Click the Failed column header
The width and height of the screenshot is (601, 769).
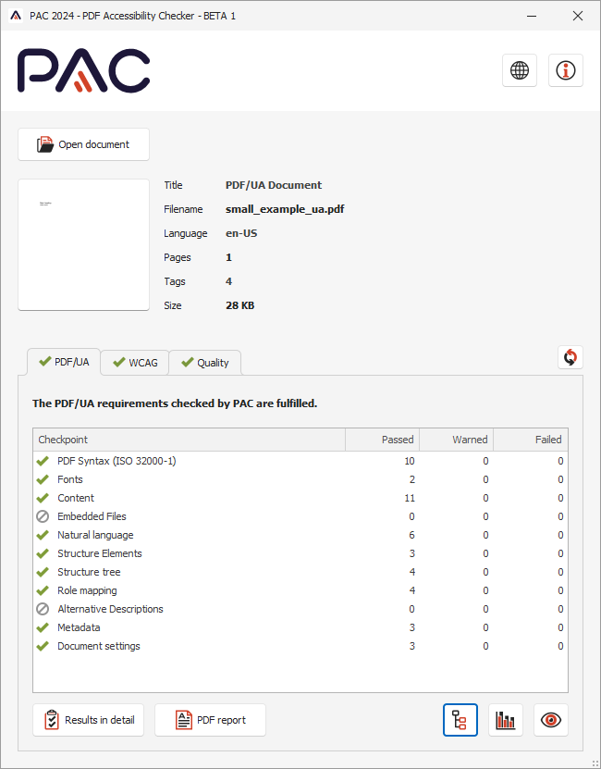point(531,440)
